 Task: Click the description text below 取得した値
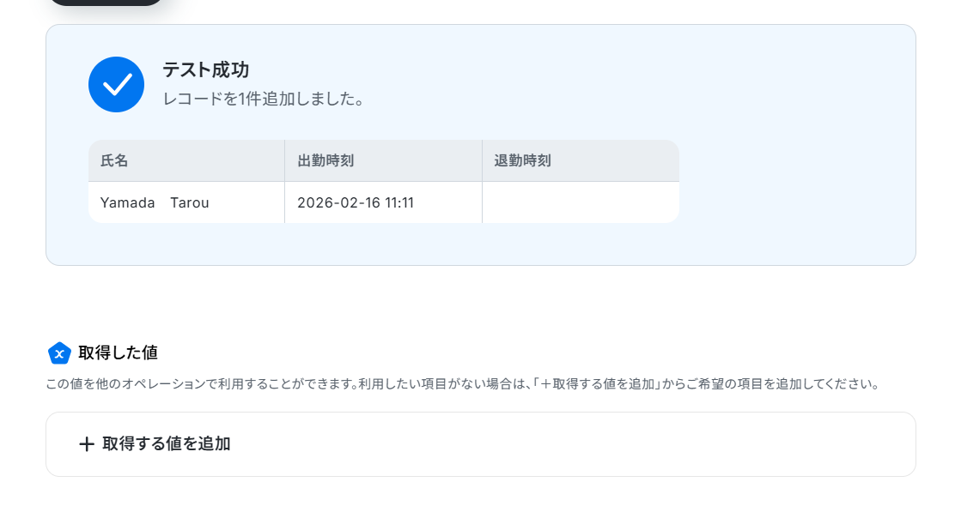(463, 383)
